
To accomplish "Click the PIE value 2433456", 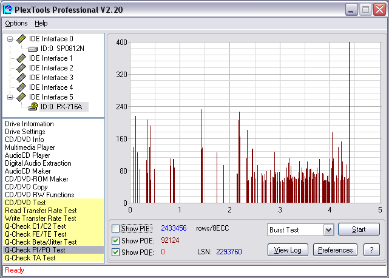I will [x=174, y=228].
